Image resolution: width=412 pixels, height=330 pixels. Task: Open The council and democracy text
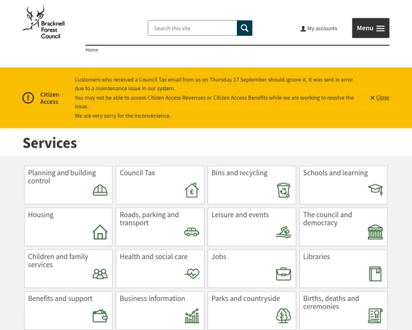(328, 219)
